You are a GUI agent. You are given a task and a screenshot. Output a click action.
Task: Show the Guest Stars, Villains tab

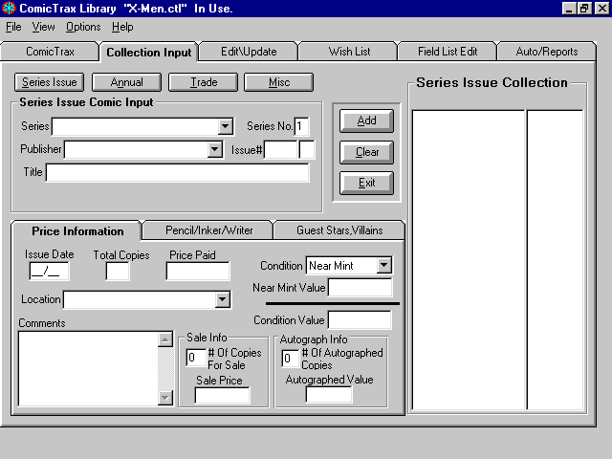point(339,230)
